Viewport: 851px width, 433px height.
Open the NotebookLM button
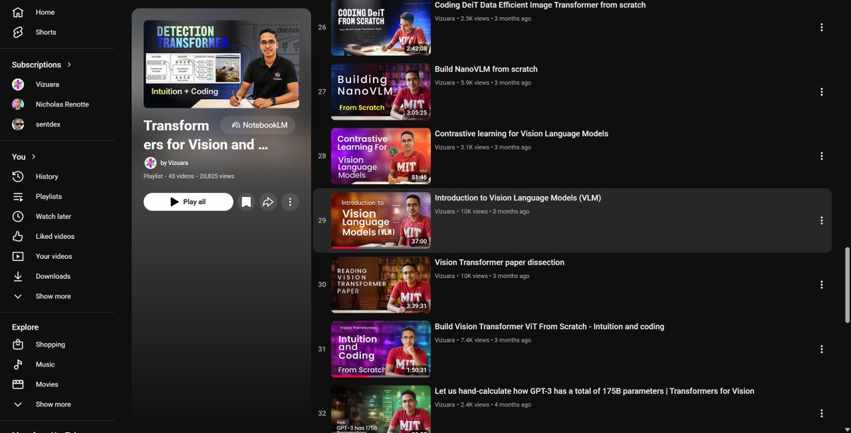point(258,125)
